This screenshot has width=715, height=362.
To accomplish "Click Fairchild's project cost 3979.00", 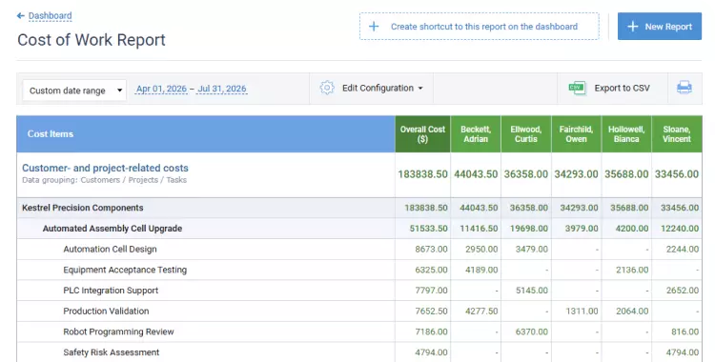I will (582, 229).
